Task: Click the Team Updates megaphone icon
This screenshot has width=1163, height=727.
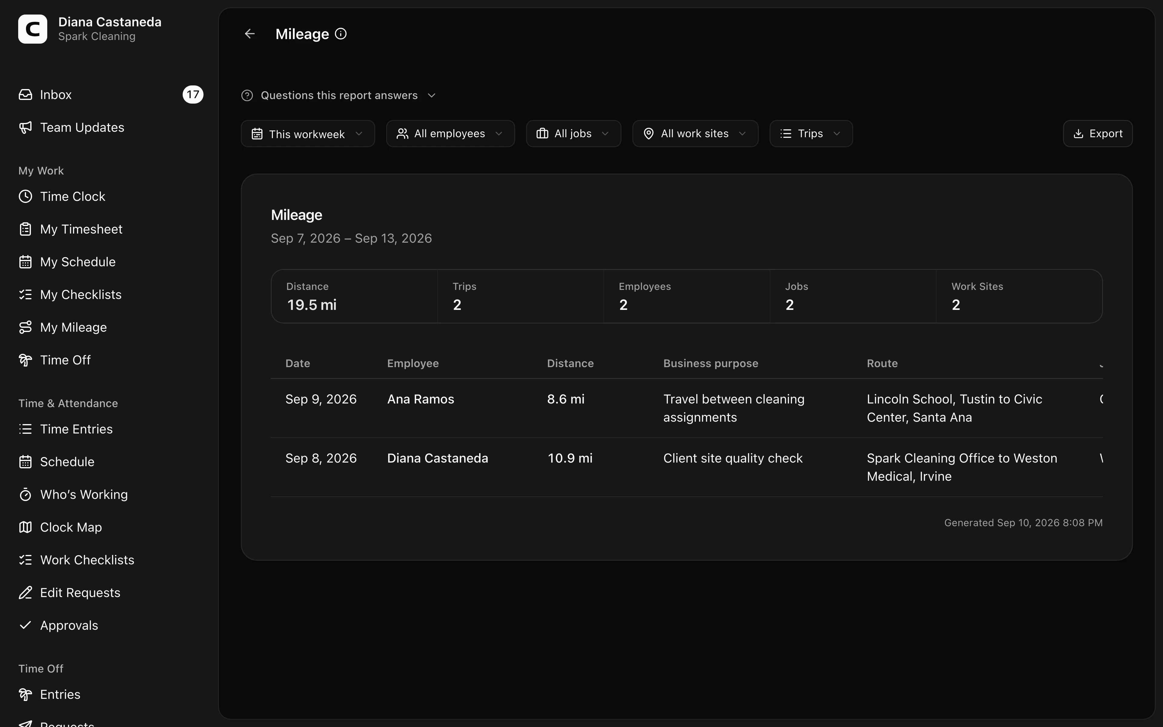Action: (25, 128)
